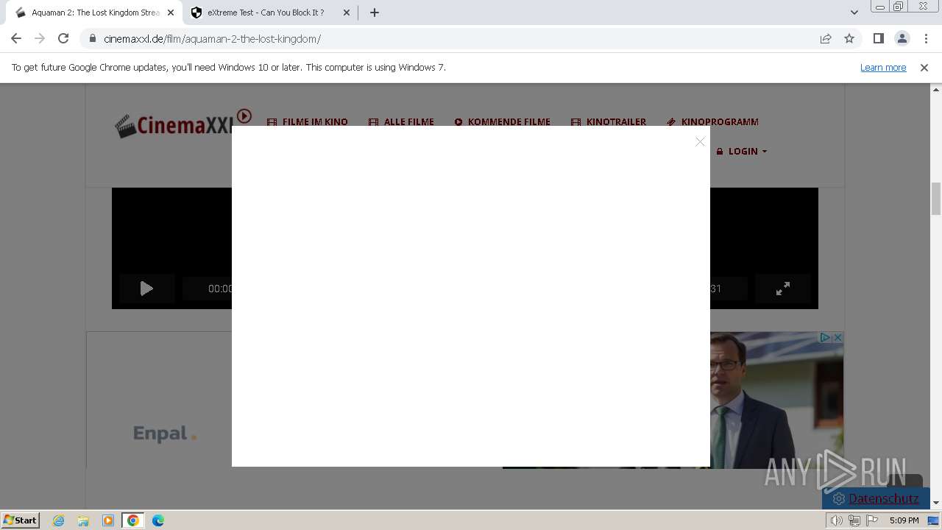Switch to Aquaman 2: The Lost Kingdom tab

(x=93, y=13)
